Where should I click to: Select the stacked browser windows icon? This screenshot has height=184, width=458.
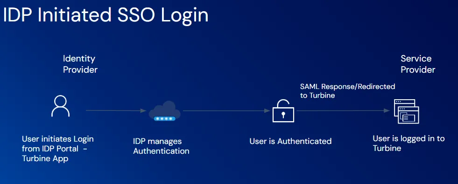[406, 111]
